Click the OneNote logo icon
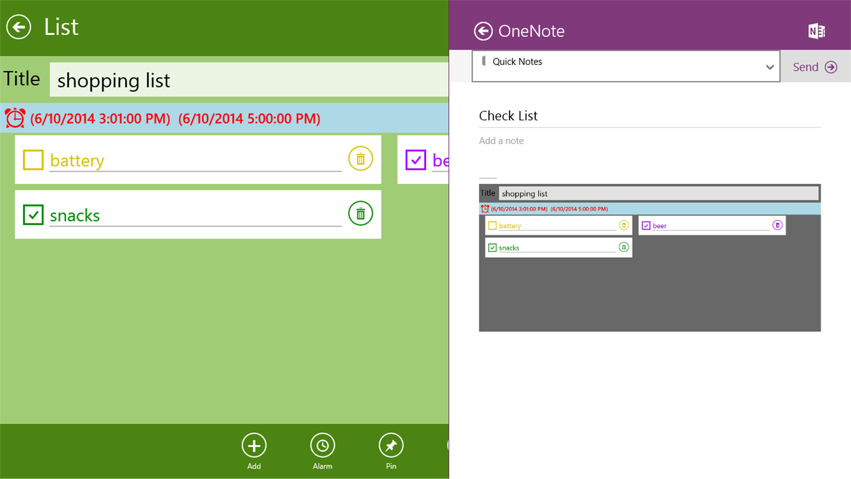The width and height of the screenshot is (851, 479). [x=817, y=31]
